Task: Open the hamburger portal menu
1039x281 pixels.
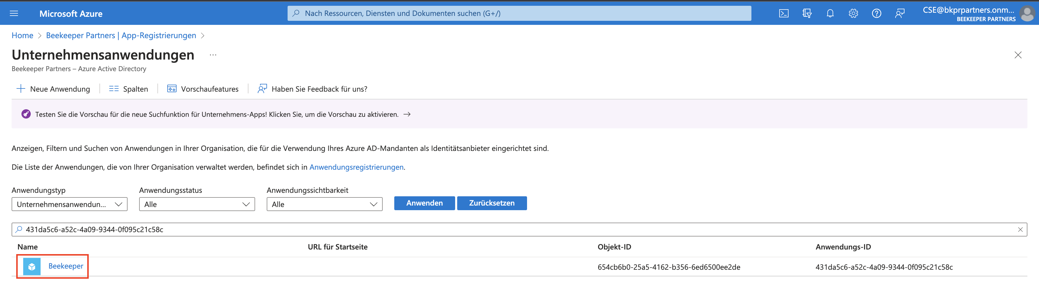Action: (14, 13)
